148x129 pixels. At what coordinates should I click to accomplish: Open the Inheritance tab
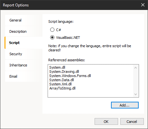click(24, 65)
